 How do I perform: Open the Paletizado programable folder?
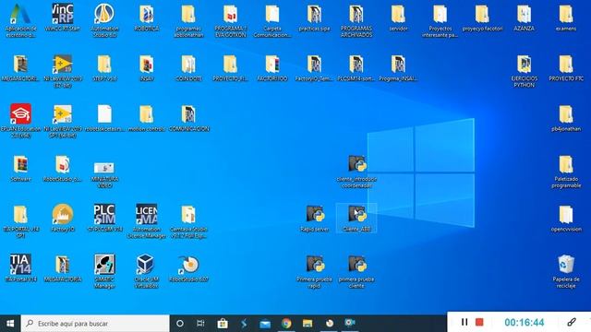[x=566, y=172]
